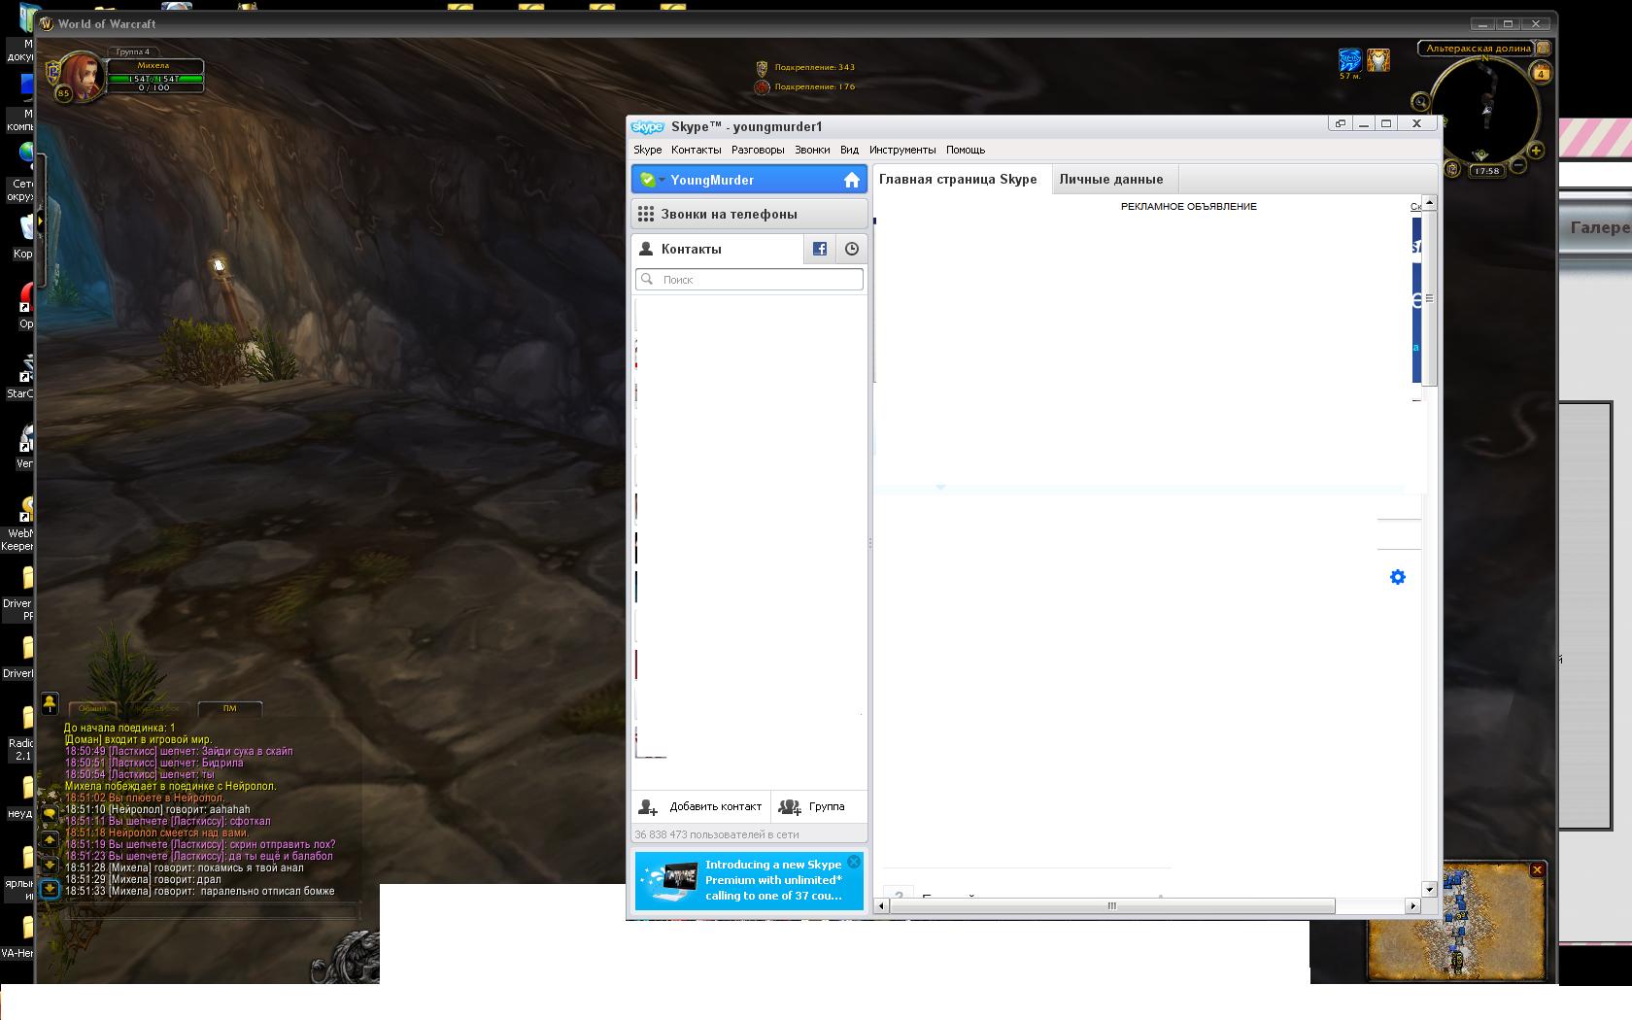Click the Skype contact search field

749,280
